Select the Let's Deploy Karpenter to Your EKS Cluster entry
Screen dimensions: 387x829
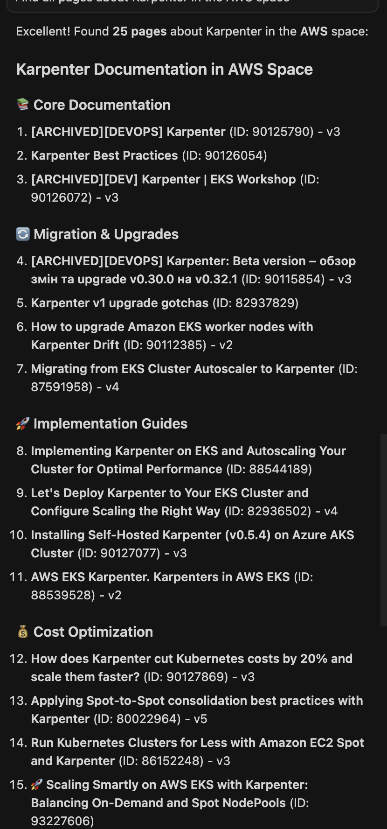[170, 493]
